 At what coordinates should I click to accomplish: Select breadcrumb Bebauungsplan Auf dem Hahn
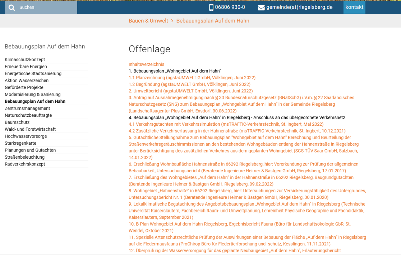(x=213, y=21)
